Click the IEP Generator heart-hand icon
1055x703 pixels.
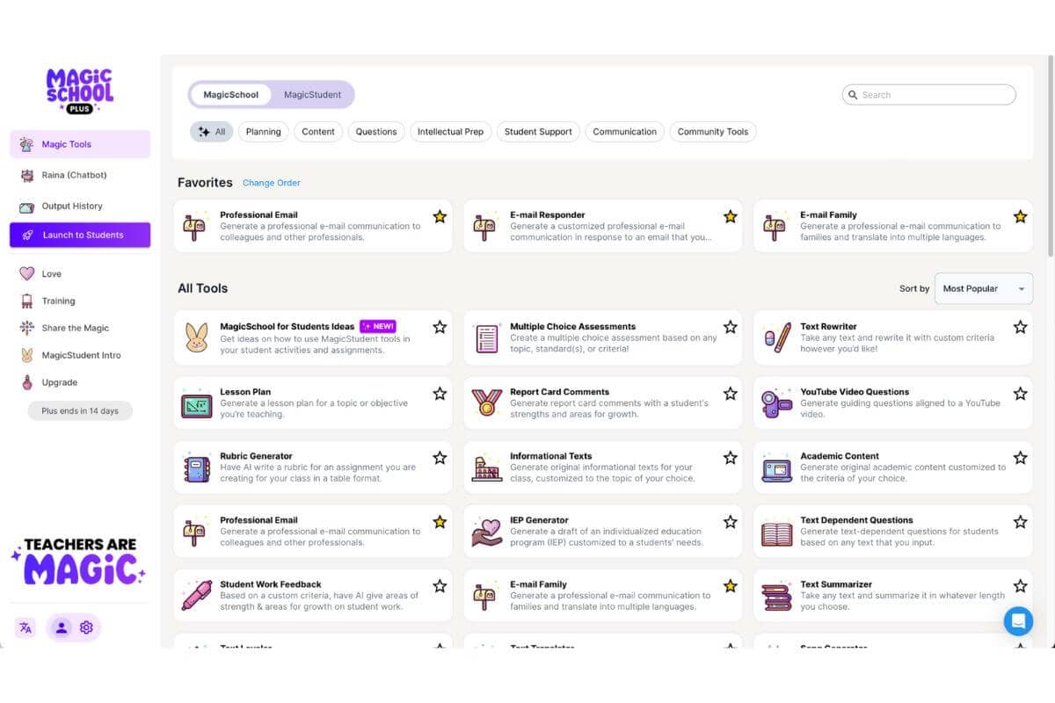[x=487, y=532]
